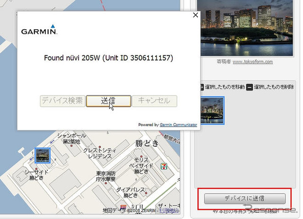This screenshot has height=219, width=303.
Task: Click the 東京消防庁水華寮 map label
Action: [x=106, y=176]
